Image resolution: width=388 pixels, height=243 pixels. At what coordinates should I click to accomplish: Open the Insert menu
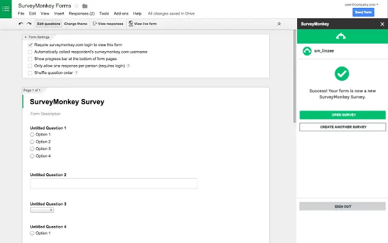(x=59, y=13)
